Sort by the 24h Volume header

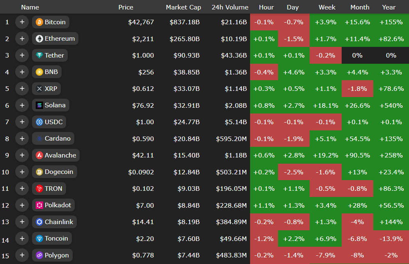point(230,7)
